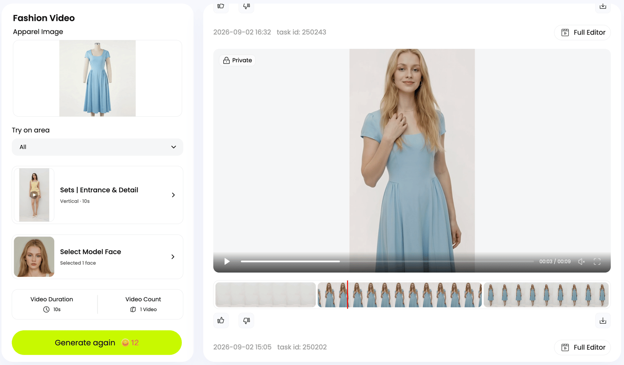Viewport: 624px width, 365px height.
Task: Download the video of task 250243
Action: pyautogui.click(x=603, y=321)
